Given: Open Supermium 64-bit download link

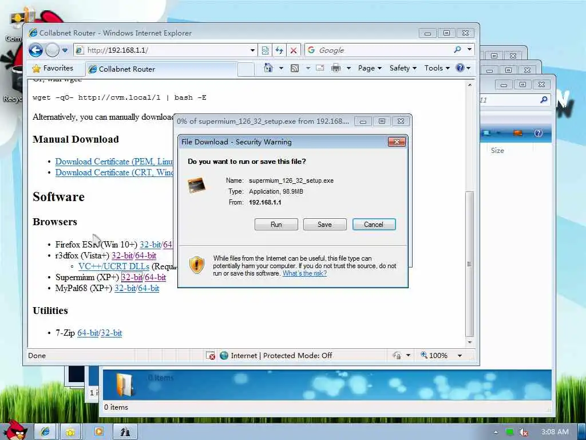Looking at the screenshot, I should coord(156,277).
